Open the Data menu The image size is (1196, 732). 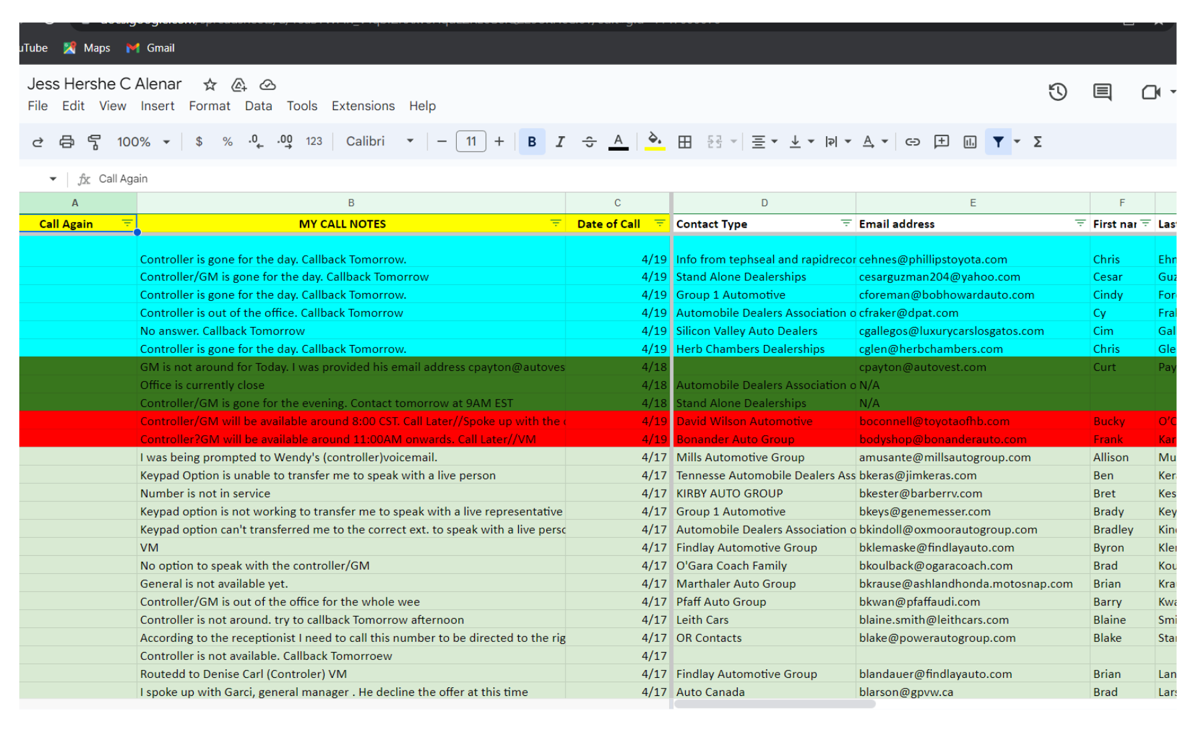coord(258,106)
